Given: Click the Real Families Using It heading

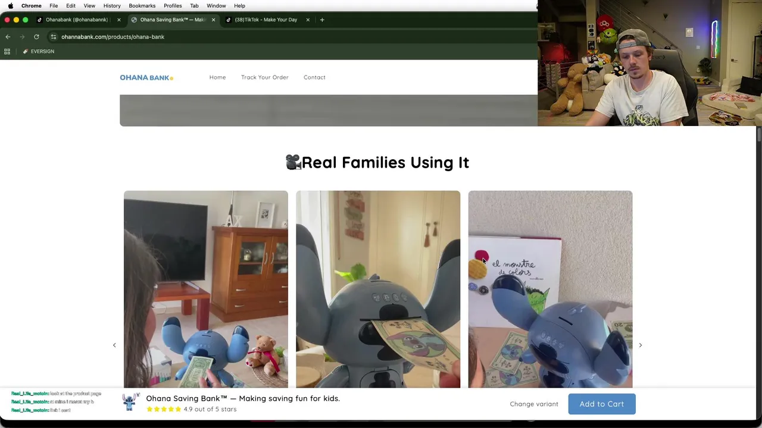Looking at the screenshot, I should pyautogui.click(x=377, y=162).
